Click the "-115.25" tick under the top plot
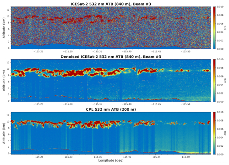229x165 pixels. point(38,52)
